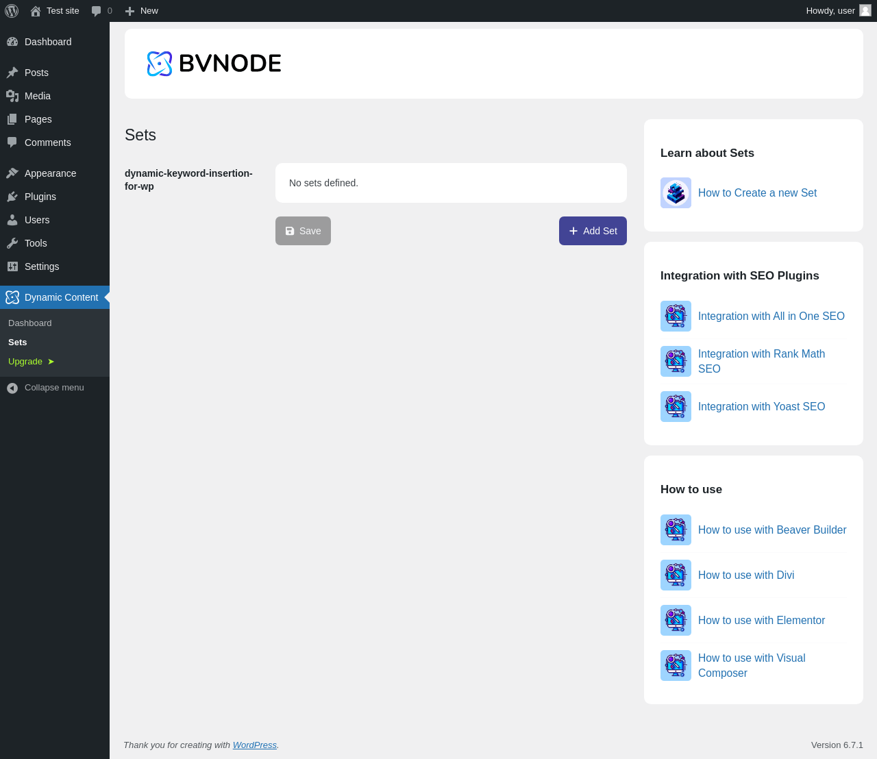
Task: Click the Dynamic Content atom icon
Action: pos(12,297)
